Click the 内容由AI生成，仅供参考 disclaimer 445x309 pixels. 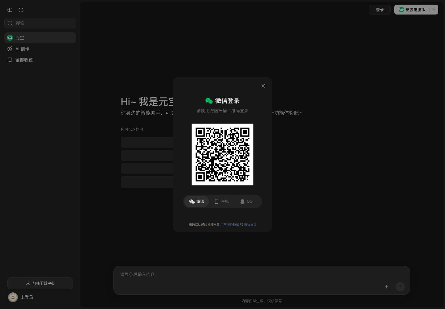point(262,301)
